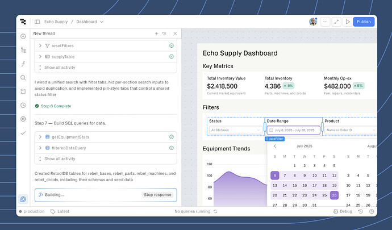The width and height of the screenshot is (392, 230).
Task: Toggle the sidebar panel icon
Action: click(x=37, y=22)
